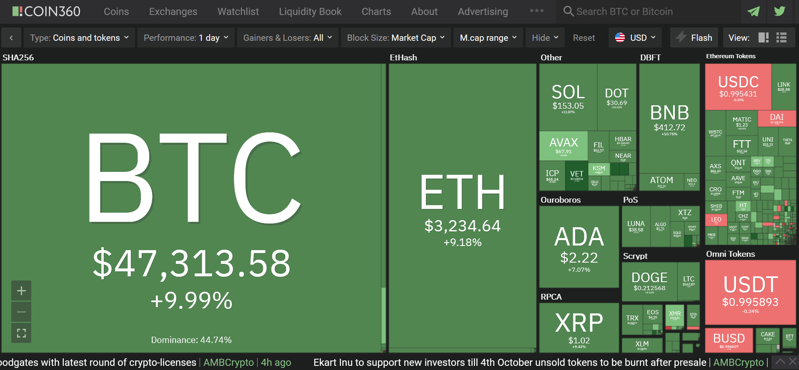This screenshot has width=799, height=370.
Task: Select the XRP block
Action: click(579, 328)
